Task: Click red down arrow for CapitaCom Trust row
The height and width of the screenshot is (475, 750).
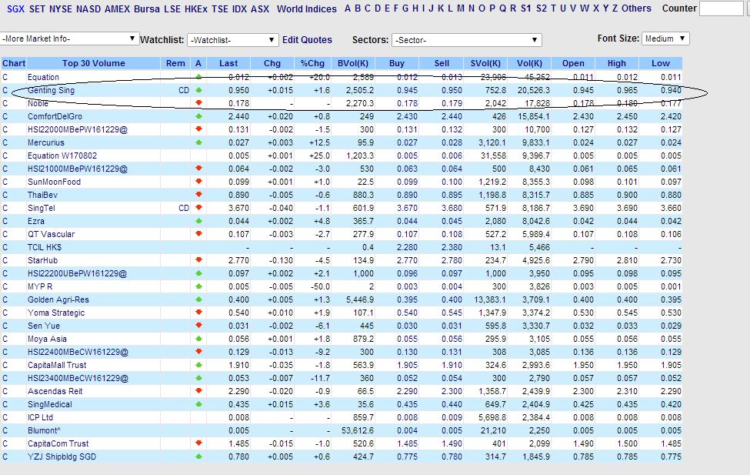Action: click(199, 443)
